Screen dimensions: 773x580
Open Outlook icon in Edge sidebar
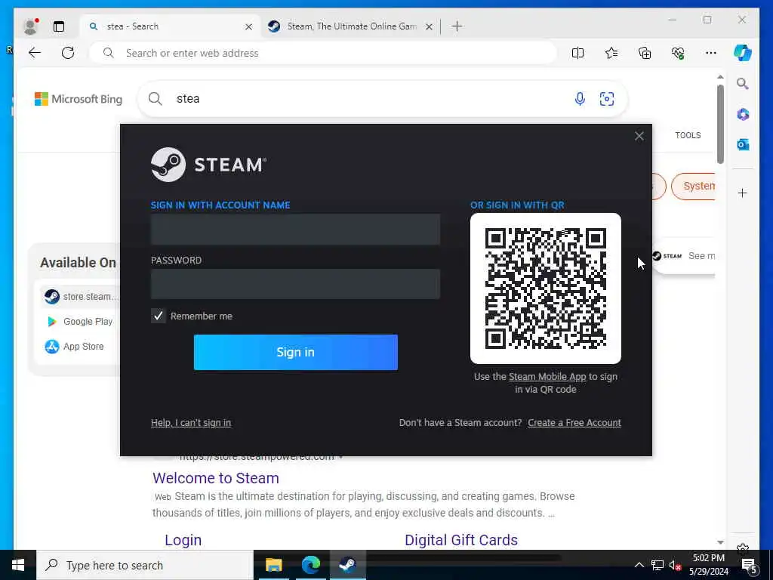743,144
